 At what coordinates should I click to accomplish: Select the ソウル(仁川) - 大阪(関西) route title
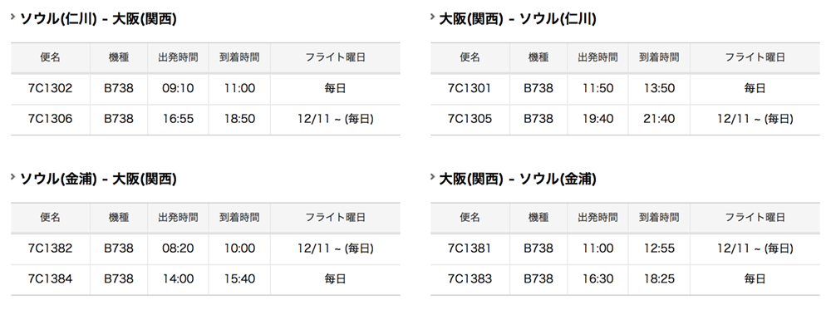(x=98, y=19)
